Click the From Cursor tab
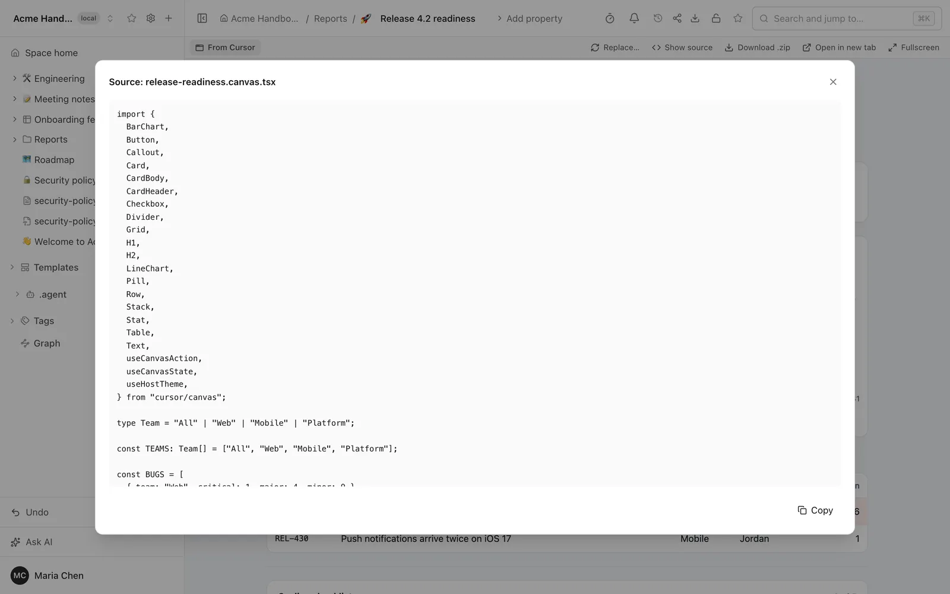The height and width of the screenshot is (594, 950). click(x=225, y=48)
